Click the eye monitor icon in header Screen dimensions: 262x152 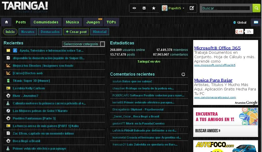click(x=134, y=8)
